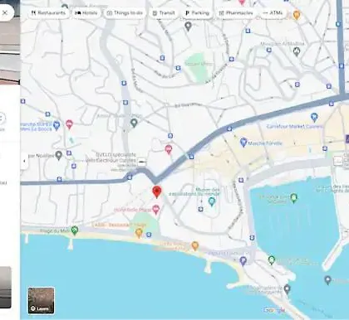Filter map by Restaurants
Screen dimensions: 349x320
[x=48, y=12]
